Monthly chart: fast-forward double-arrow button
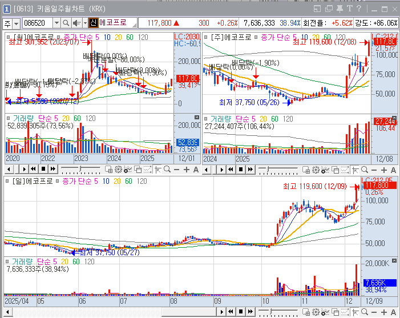Screen dimensions: 400x318 53,169
